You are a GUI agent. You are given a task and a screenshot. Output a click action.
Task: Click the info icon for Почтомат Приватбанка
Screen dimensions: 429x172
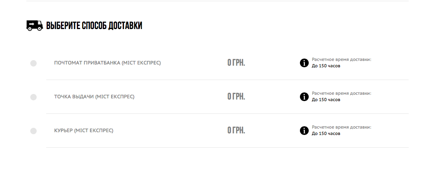(304, 63)
